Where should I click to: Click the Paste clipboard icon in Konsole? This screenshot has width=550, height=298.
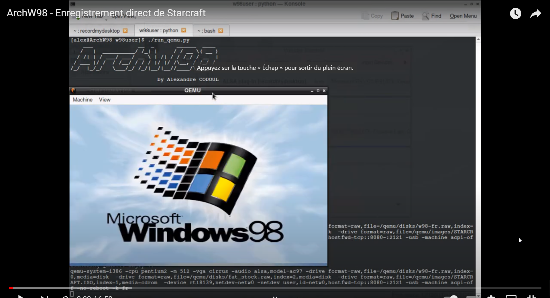[x=395, y=16]
